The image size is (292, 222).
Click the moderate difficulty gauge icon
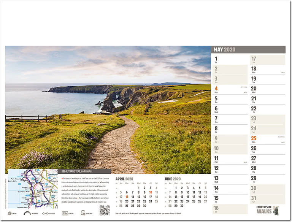click(x=27, y=213)
